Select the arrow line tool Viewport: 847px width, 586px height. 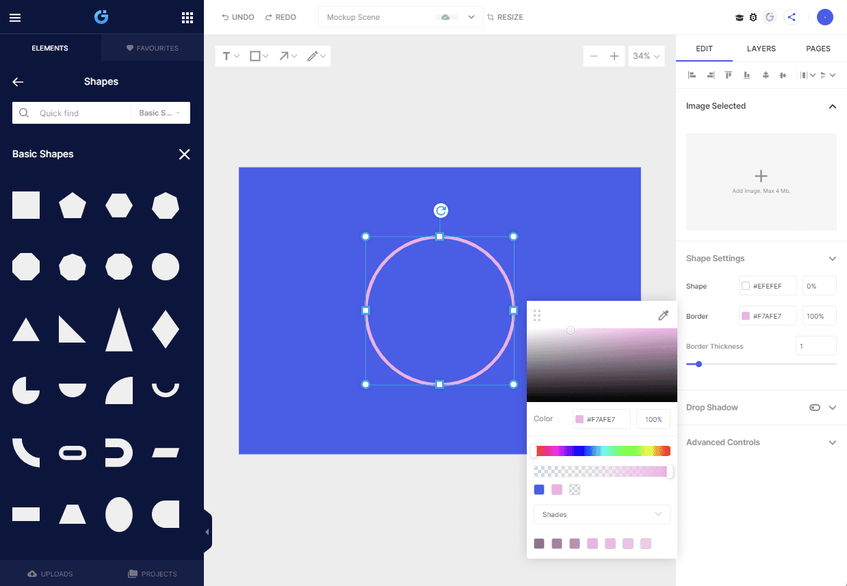coord(287,56)
